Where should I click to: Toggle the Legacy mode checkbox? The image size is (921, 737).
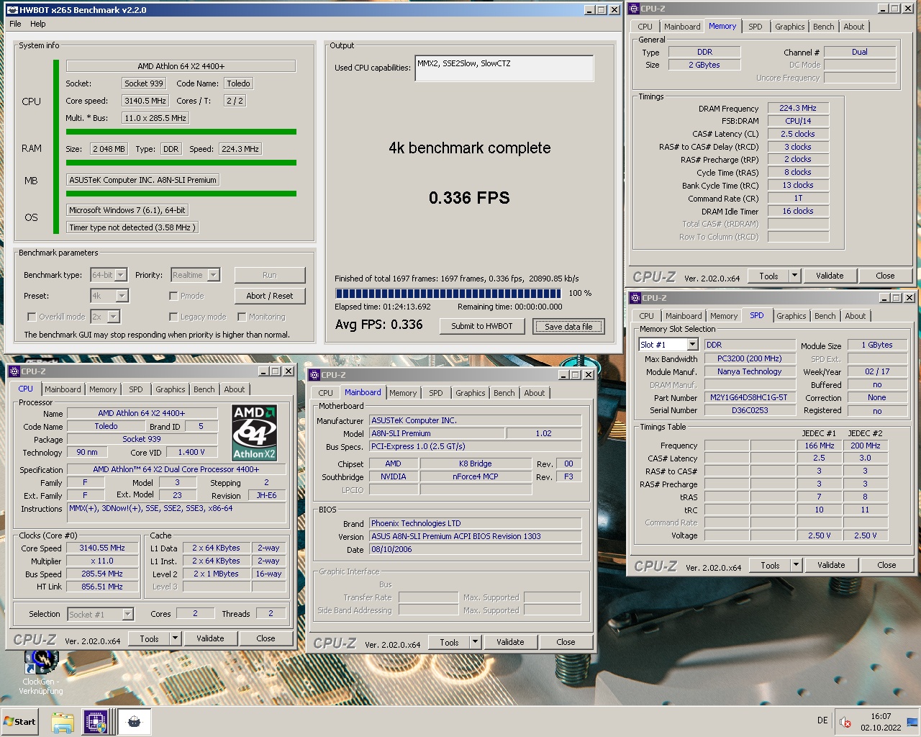pyautogui.click(x=173, y=317)
